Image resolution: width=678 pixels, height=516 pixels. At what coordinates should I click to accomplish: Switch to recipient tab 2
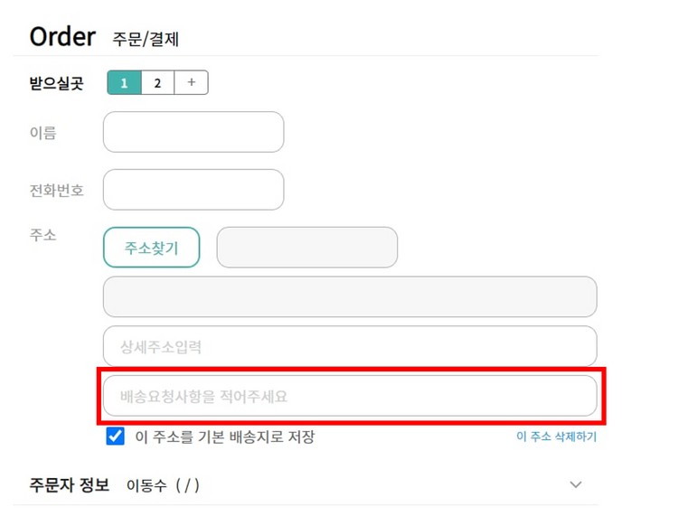click(x=157, y=83)
